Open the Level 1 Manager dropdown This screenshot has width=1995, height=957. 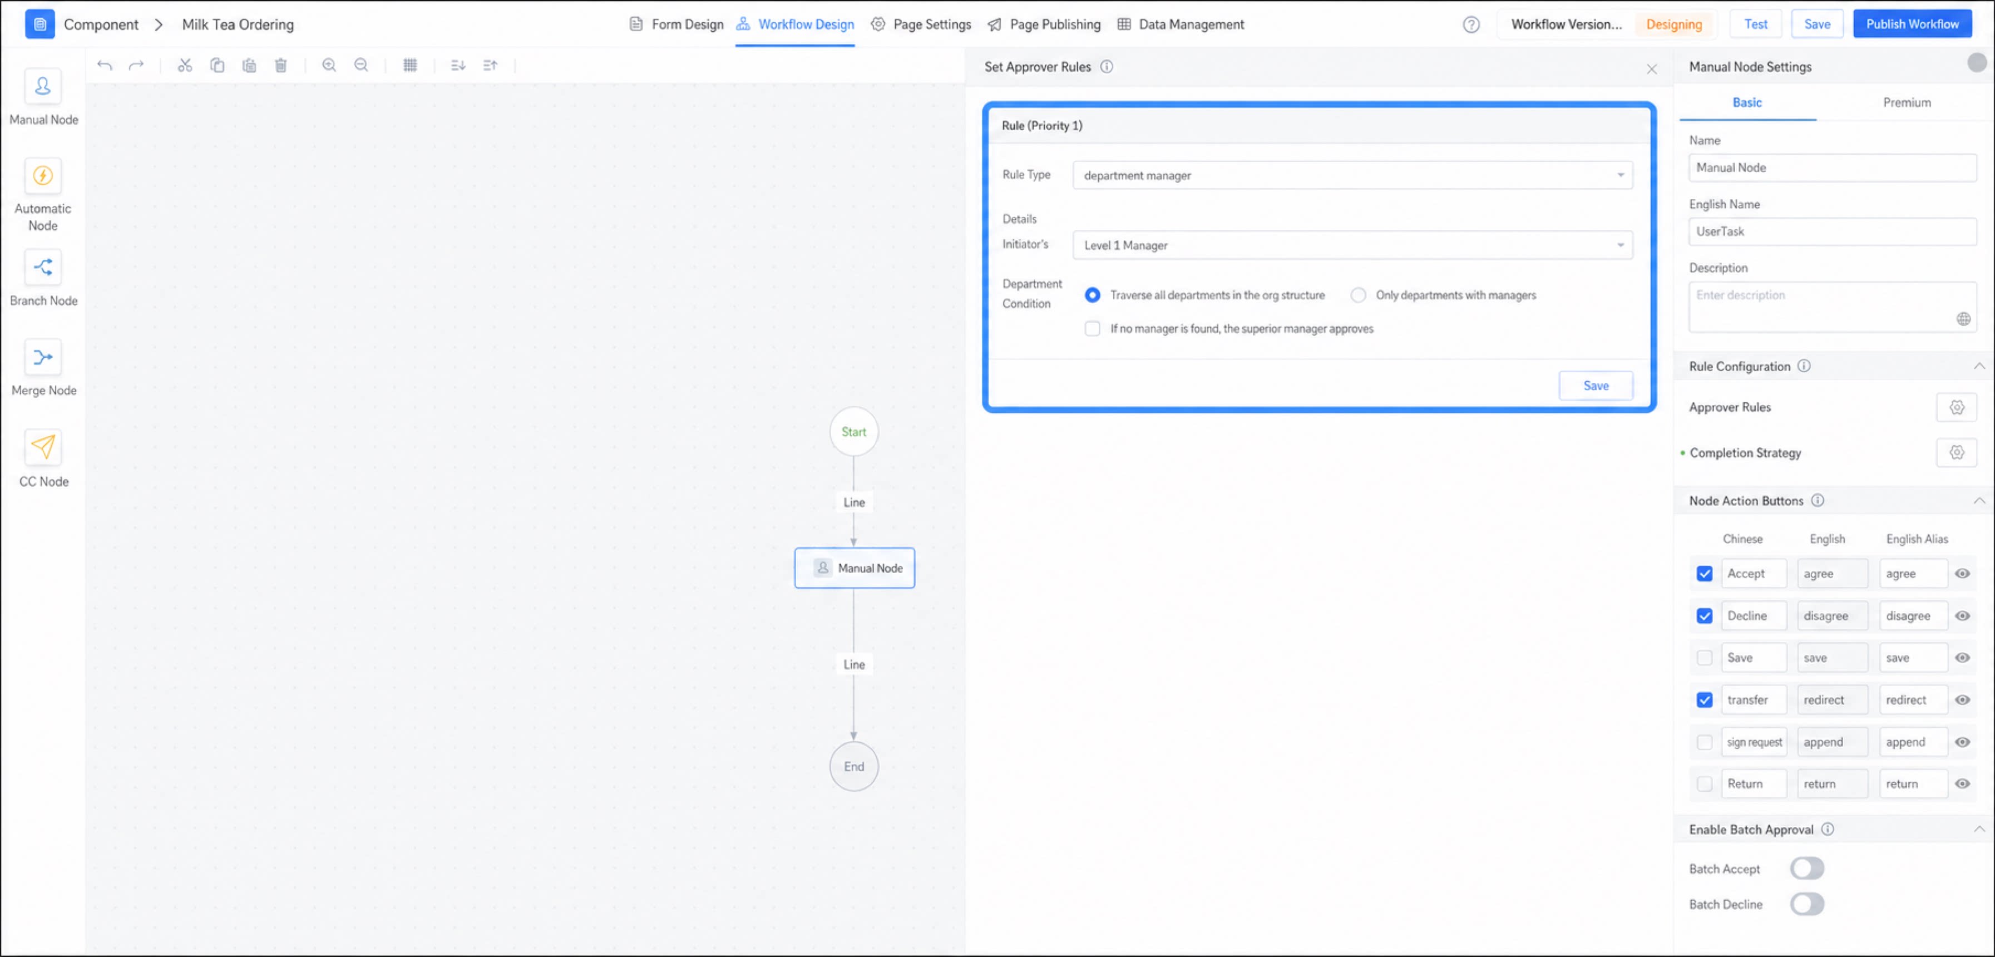pyautogui.click(x=1352, y=245)
